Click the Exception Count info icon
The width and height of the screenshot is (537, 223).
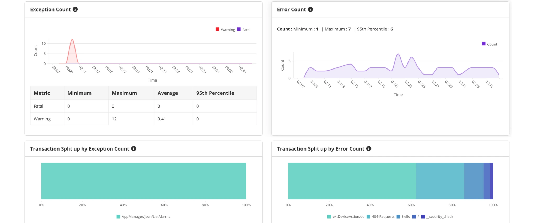[75, 9]
